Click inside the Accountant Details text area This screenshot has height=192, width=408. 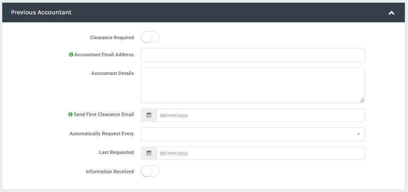point(253,85)
